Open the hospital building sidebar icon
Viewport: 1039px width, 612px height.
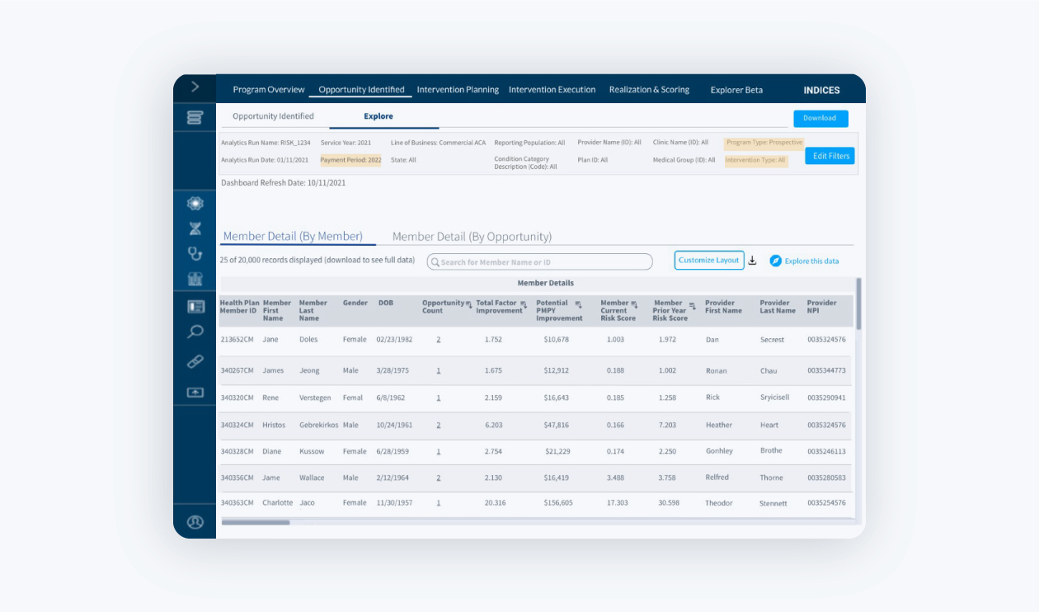195,279
